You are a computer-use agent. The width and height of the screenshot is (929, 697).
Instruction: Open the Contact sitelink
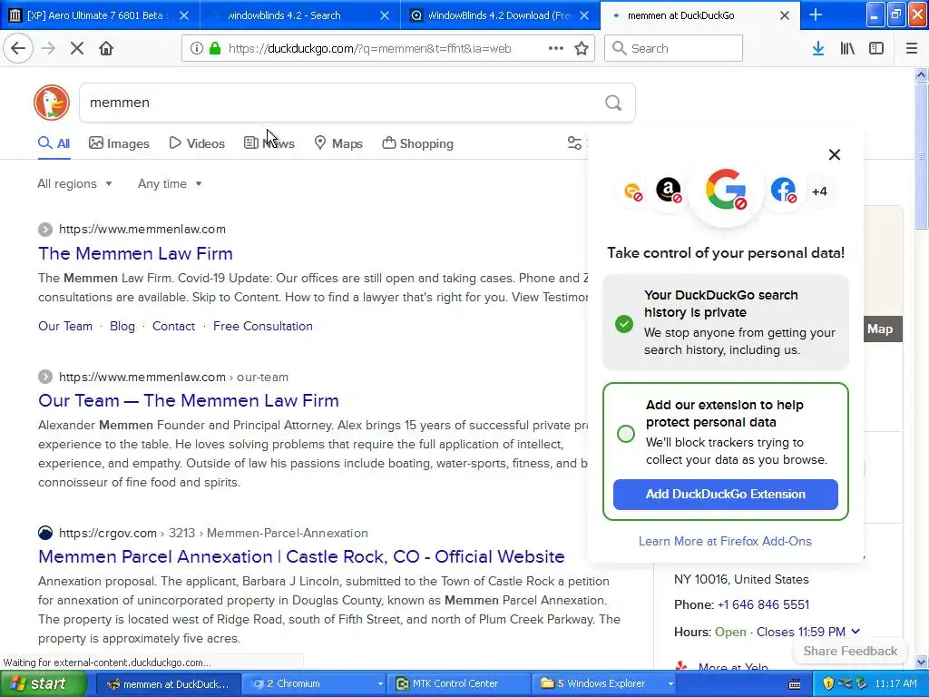coord(173,326)
